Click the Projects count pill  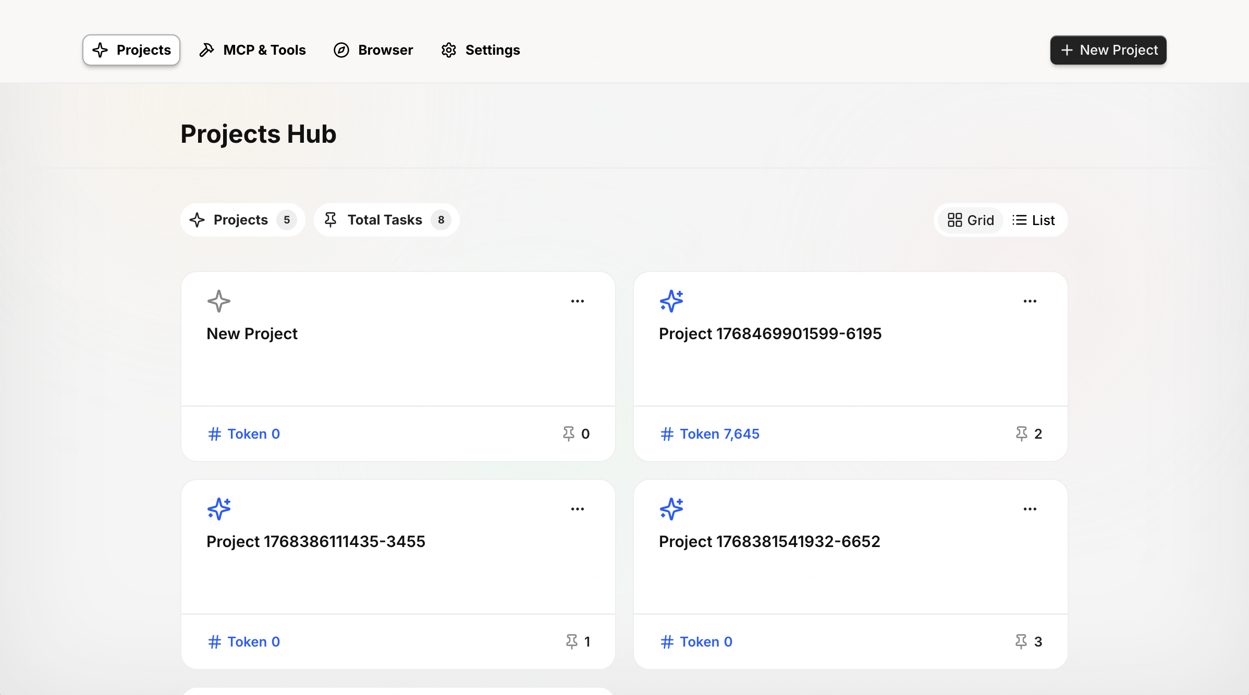242,220
